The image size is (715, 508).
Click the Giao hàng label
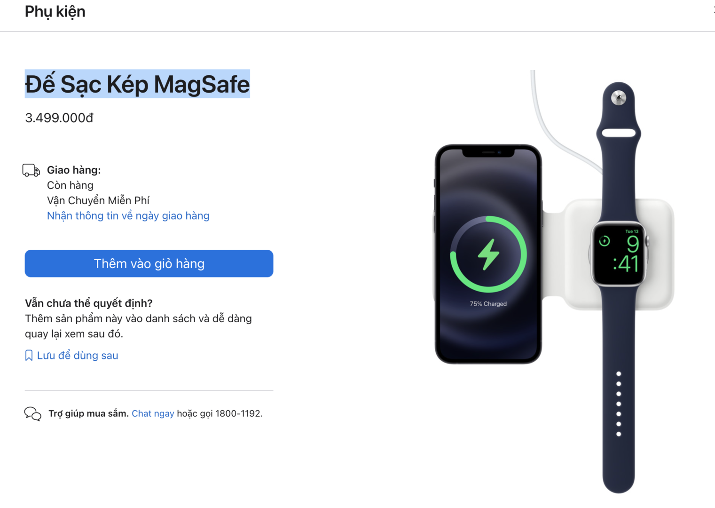pos(74,170)
